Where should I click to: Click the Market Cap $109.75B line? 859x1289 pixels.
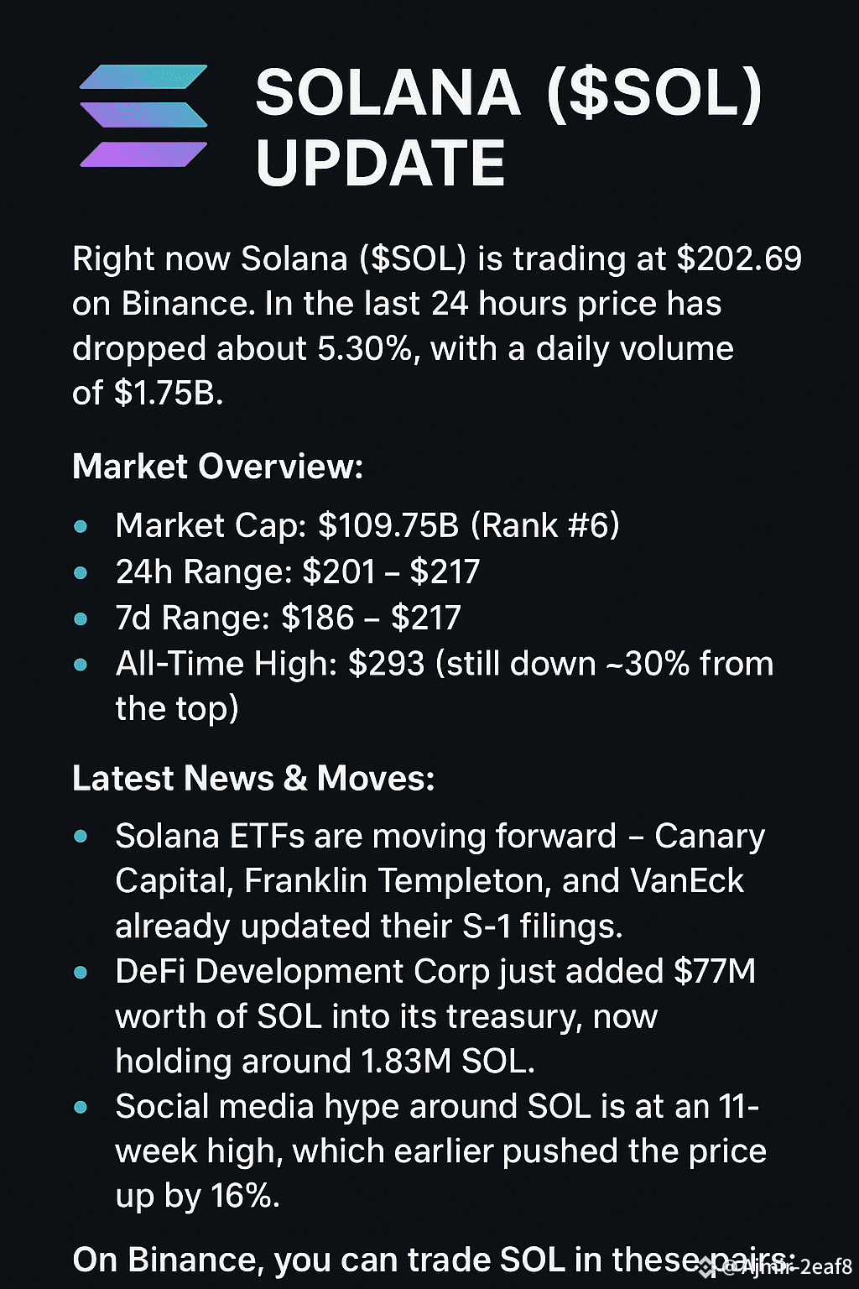tap(367, 526)
